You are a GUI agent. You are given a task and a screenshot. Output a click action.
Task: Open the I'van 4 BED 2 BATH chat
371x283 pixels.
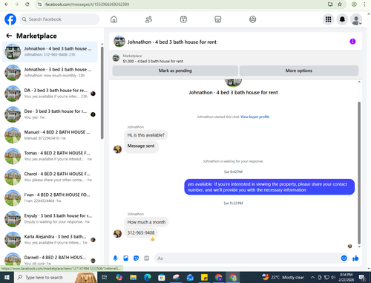(x=50, y=198)
